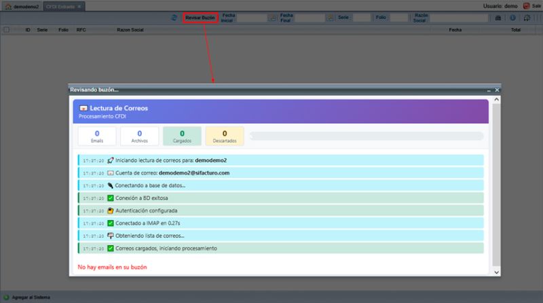Sort by the ID column header
The width and height of the screenshot is (543, 303).
pyautogui.click(x=28, y=30)
